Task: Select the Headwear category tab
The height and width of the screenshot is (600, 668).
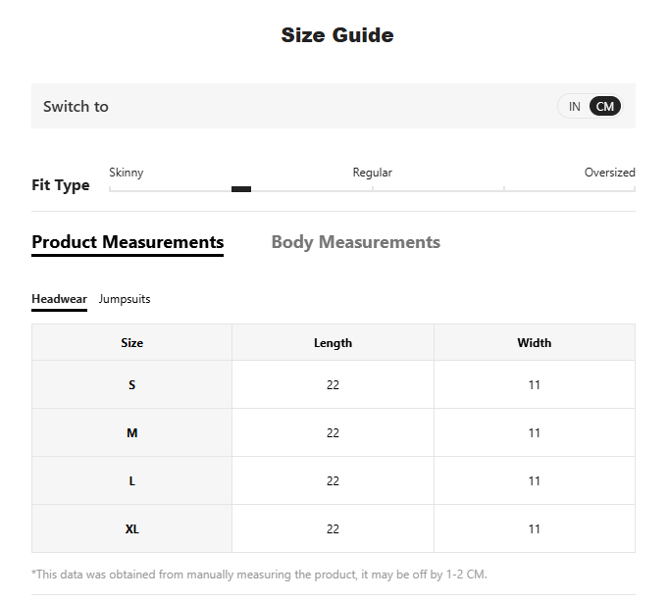Action: pyautogui.click(x=59, y=299)
